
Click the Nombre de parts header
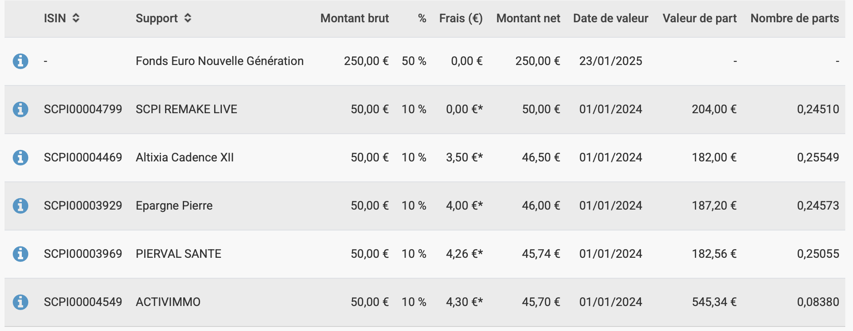(x=794, y=18)
